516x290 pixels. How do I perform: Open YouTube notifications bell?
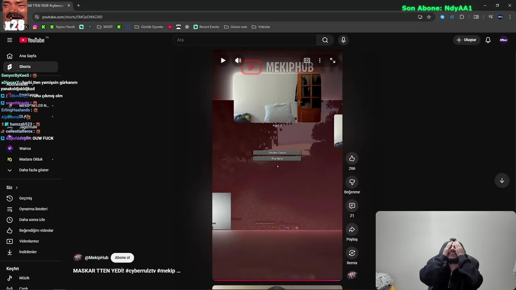(488, 40)
